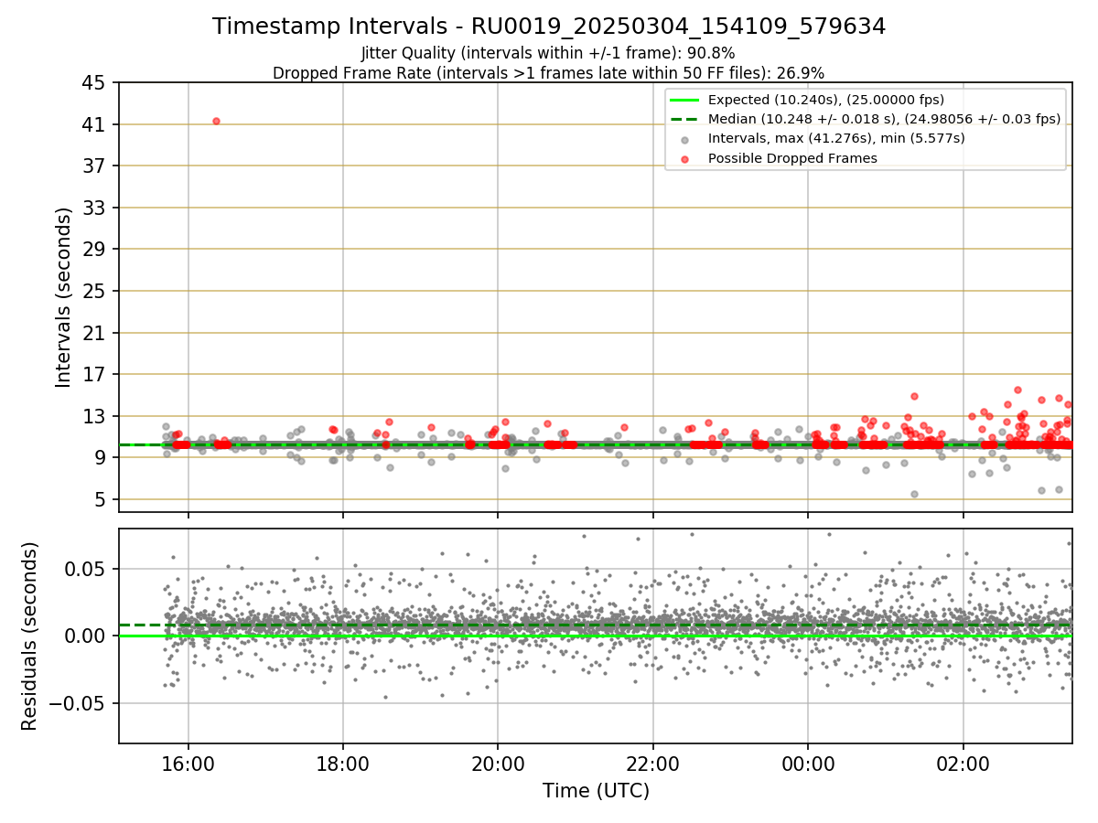This screenshot has height=823, width=1098.
Task: Click the 00:00 x-axis tick label
Action: [x=808, y=763]
